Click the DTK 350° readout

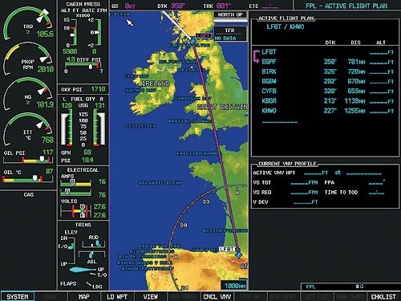click(172, 6)
